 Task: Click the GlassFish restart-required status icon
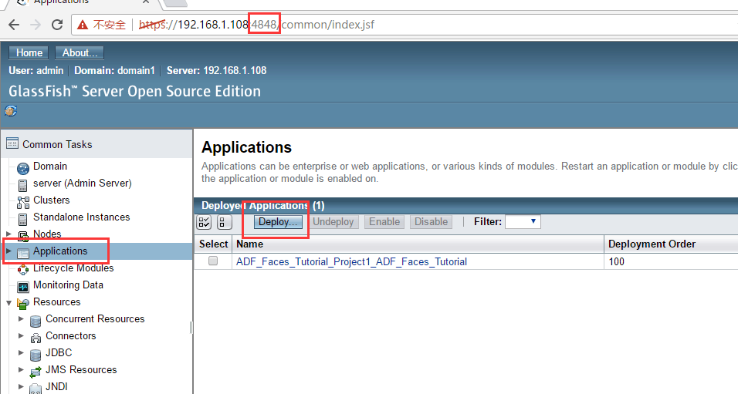point(11,111)
